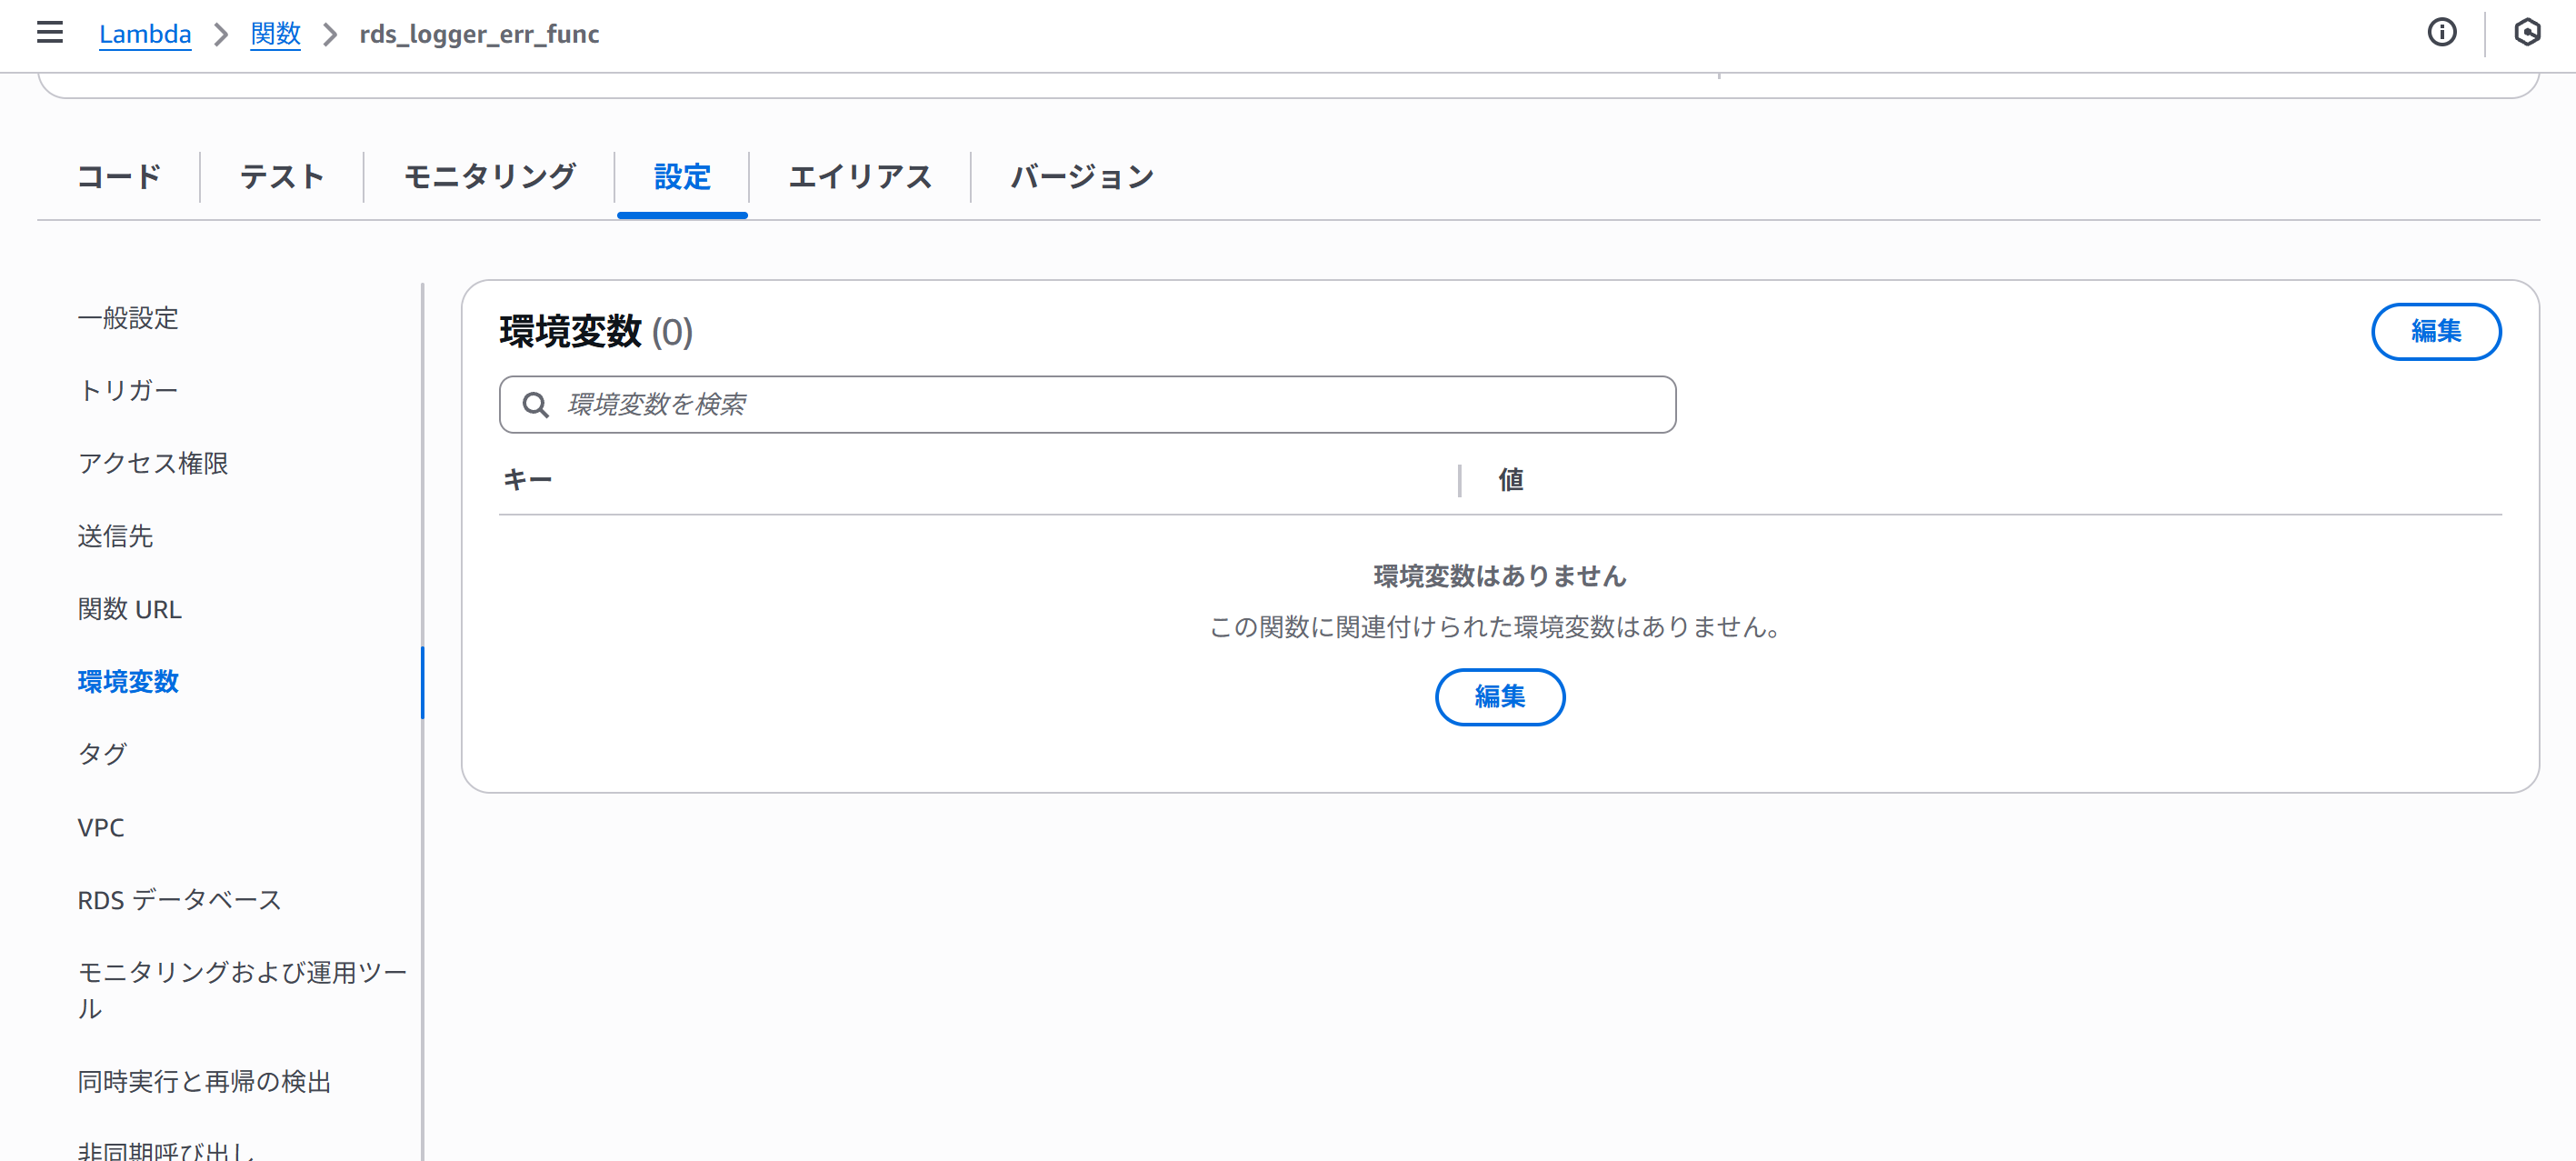Open the 関数 breadcrumb link
This screenshot has width=2576, height=1161.
[275, 33]
